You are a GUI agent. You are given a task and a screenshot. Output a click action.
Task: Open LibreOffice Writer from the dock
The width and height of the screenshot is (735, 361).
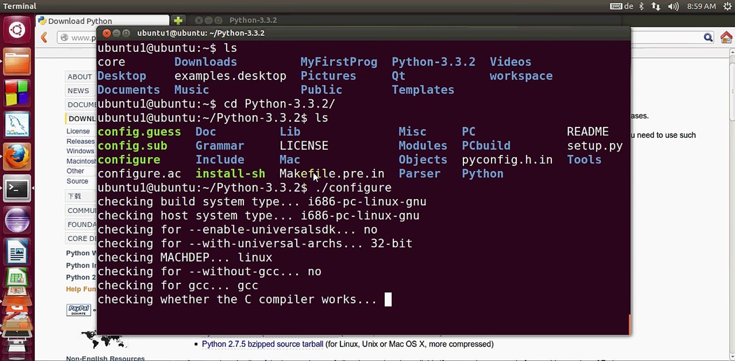tap(17, 251)
